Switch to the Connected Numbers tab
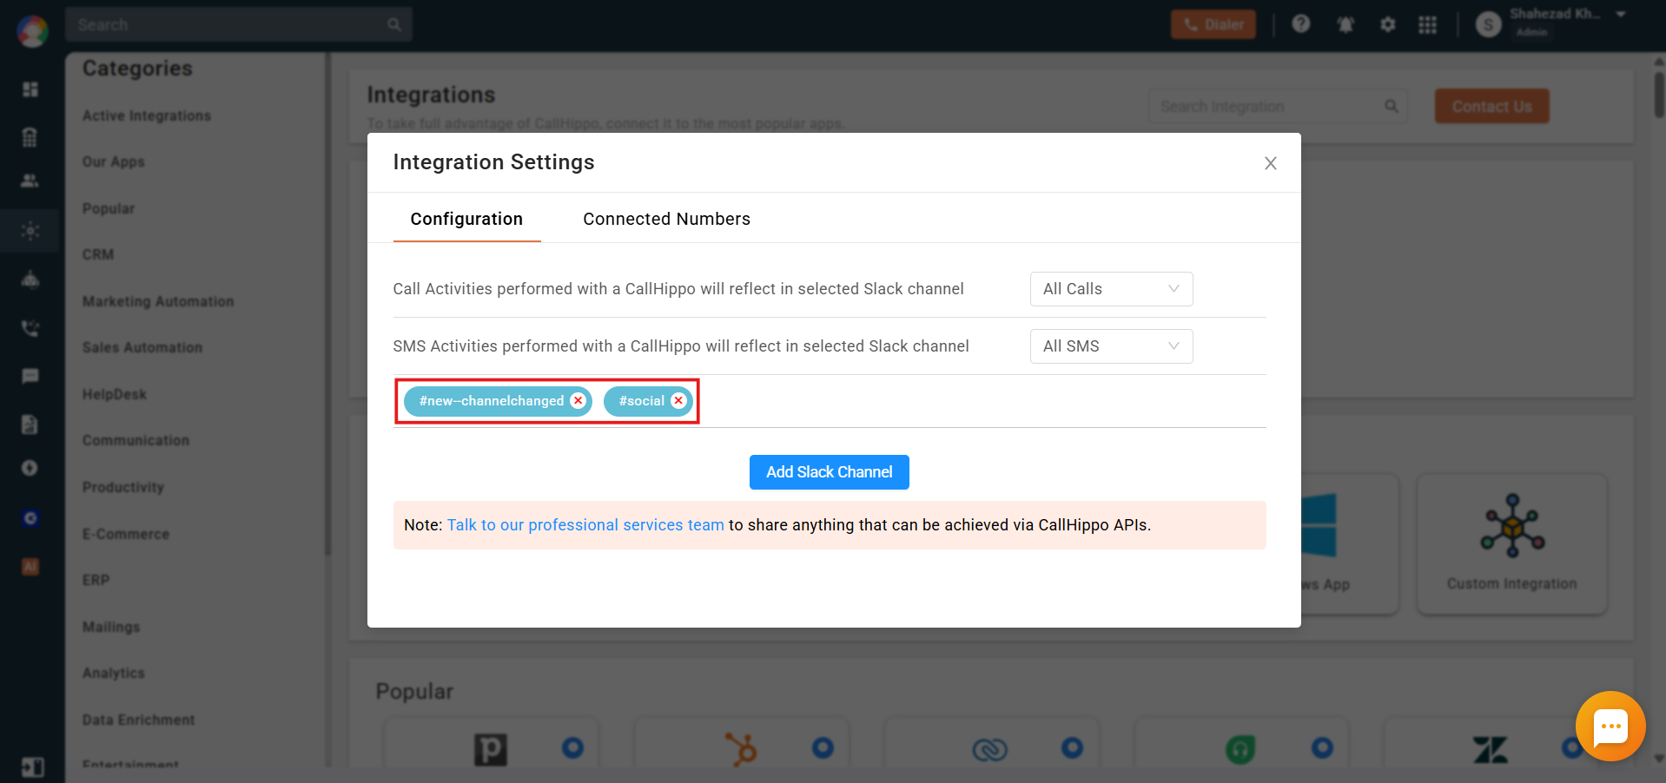Image resolution: width=1666 pixels, height=783 pixels. click(x=666, y=219)
